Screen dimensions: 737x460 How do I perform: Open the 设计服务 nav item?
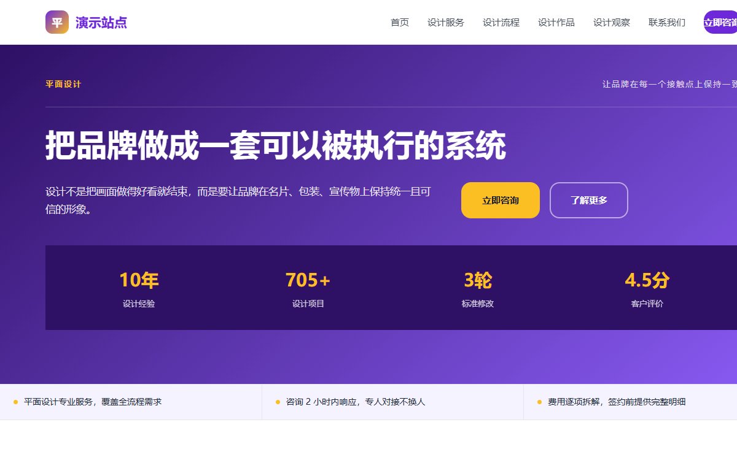[x=446, y=23]
